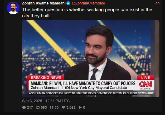The width and height of the screenshot is (165, 115).
Task: Click the reply speech bubble icon
Action: click(24, 107)
